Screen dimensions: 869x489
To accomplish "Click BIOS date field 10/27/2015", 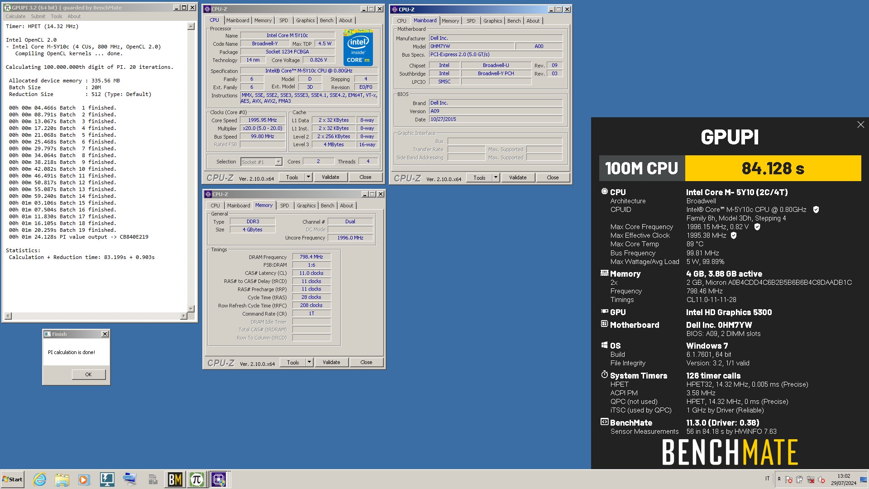I will pos(496,119).
